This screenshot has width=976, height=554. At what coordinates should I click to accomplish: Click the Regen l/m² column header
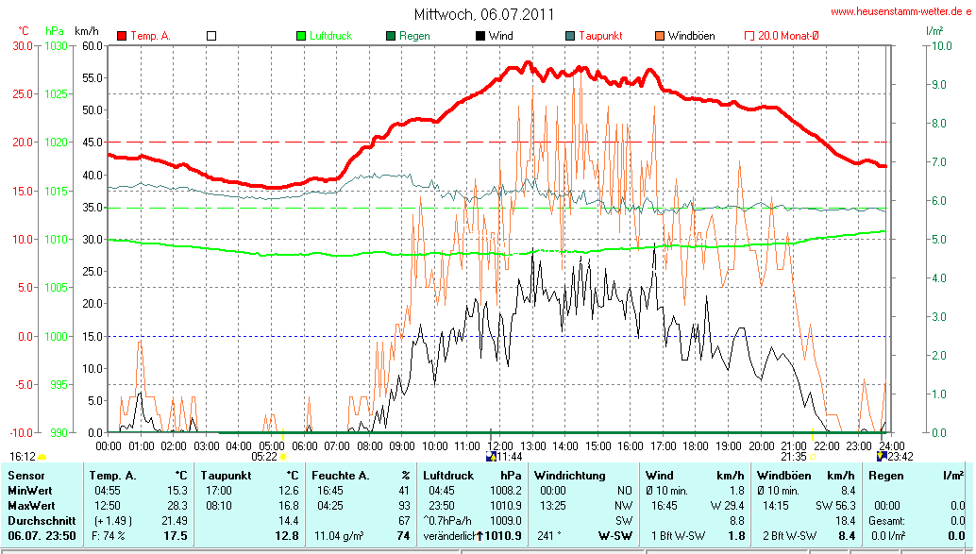coord(916,475)
